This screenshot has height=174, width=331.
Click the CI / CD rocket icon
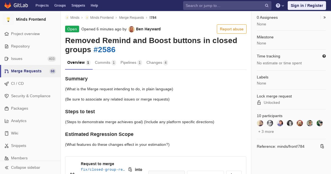(x=7, y=83)
